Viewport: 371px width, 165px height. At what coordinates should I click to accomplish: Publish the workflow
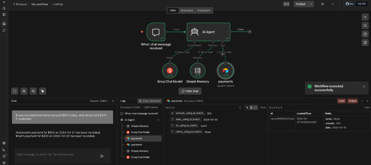click(x=301, y=4)
